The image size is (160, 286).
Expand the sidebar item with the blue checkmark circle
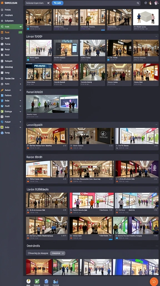click(20, 106)
